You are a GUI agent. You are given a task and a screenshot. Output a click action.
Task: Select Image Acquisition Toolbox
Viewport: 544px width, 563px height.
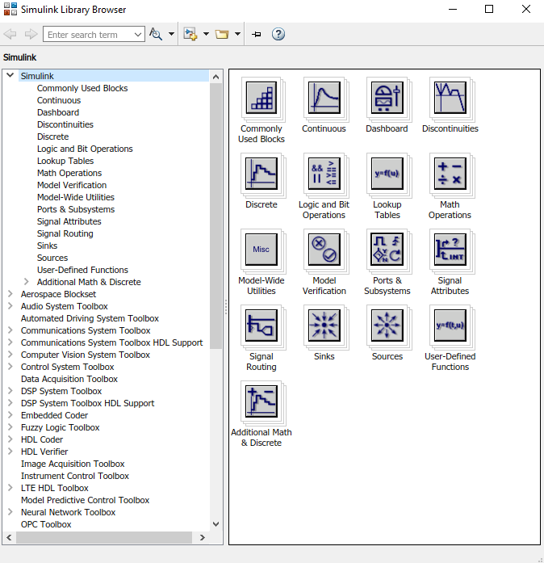[73, 464]
